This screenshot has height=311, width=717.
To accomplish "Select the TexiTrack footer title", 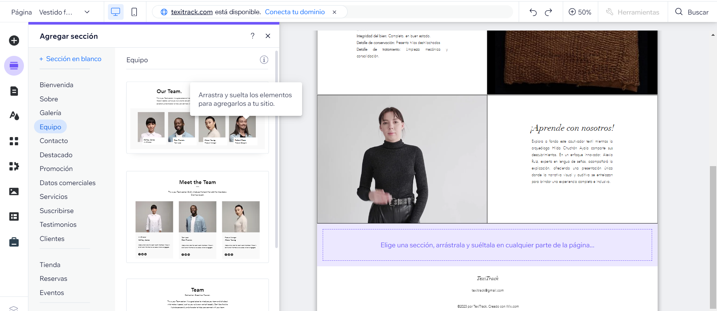I will pos(487,278).
